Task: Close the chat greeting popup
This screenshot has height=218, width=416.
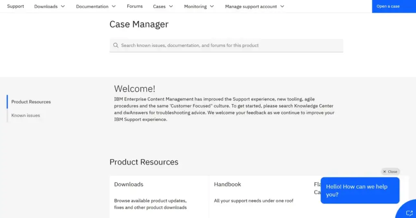Action: pos(390,171)
